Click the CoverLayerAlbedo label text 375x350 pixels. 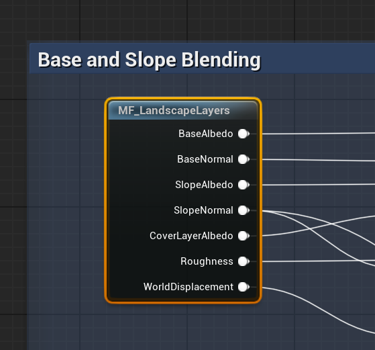pyautogui.click(x=191, y=236)
